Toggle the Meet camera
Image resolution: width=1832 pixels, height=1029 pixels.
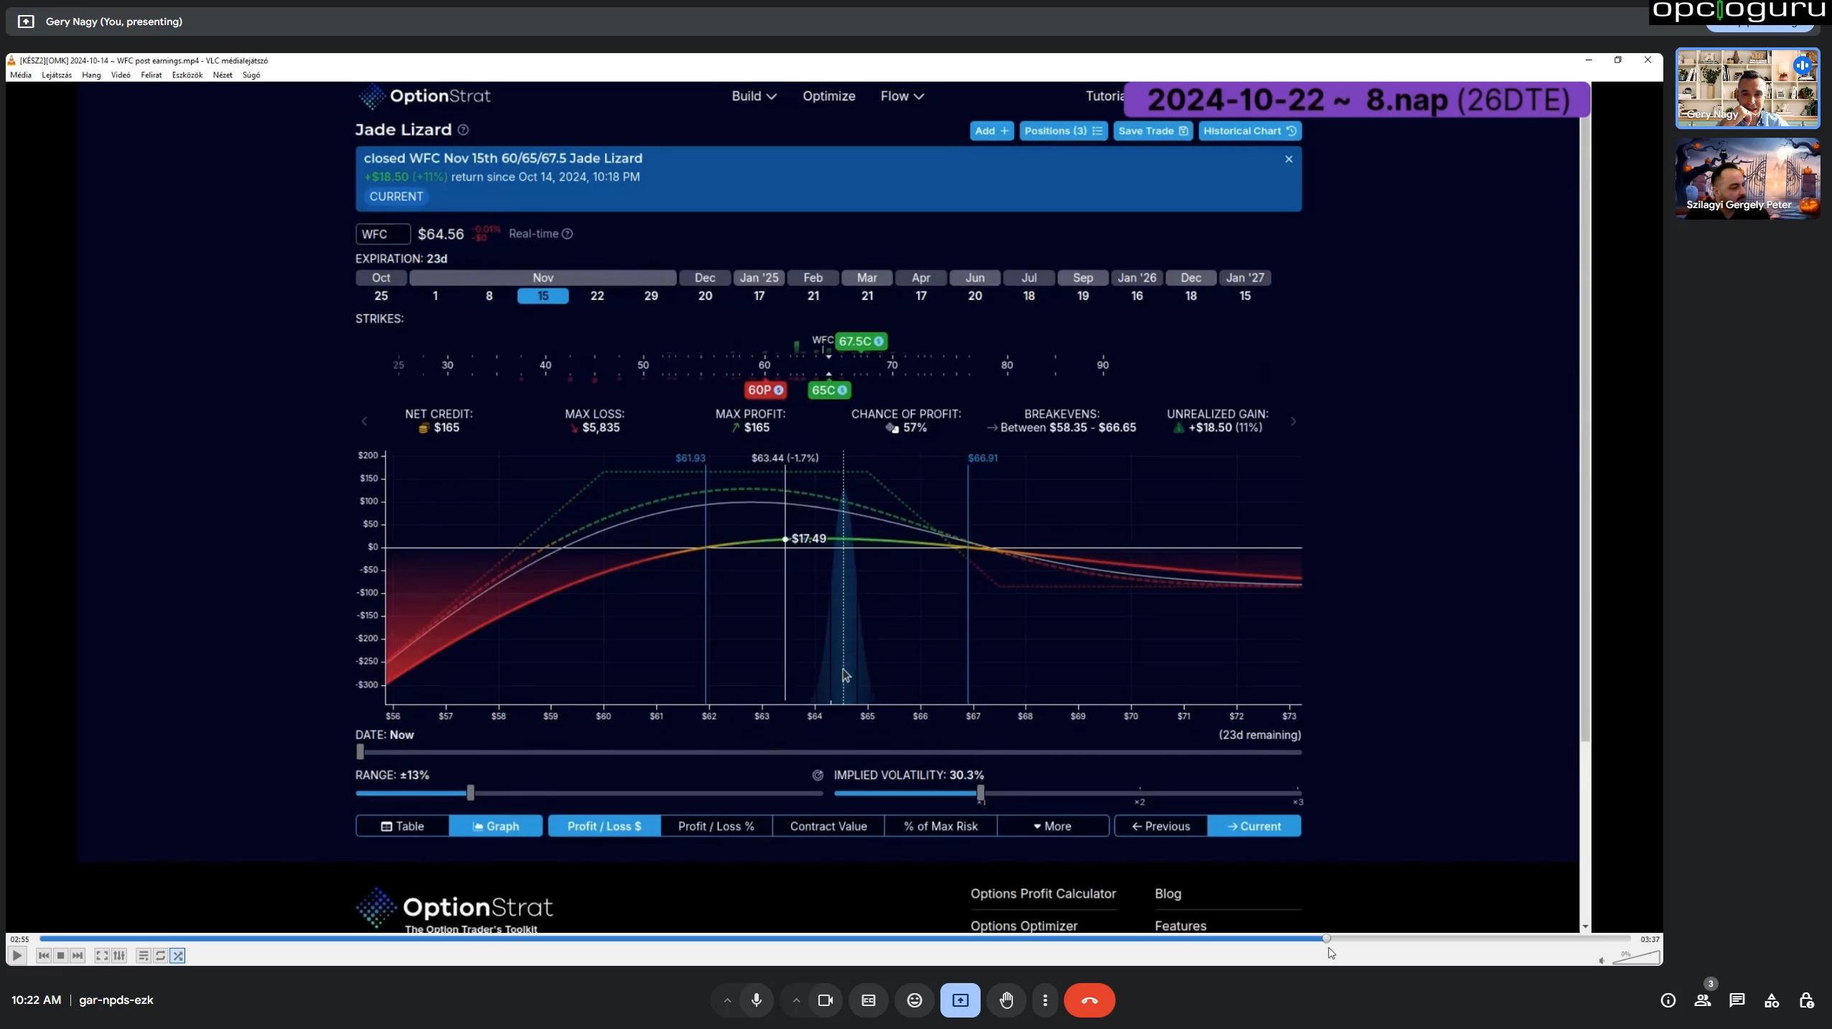tap(826, 1000)
